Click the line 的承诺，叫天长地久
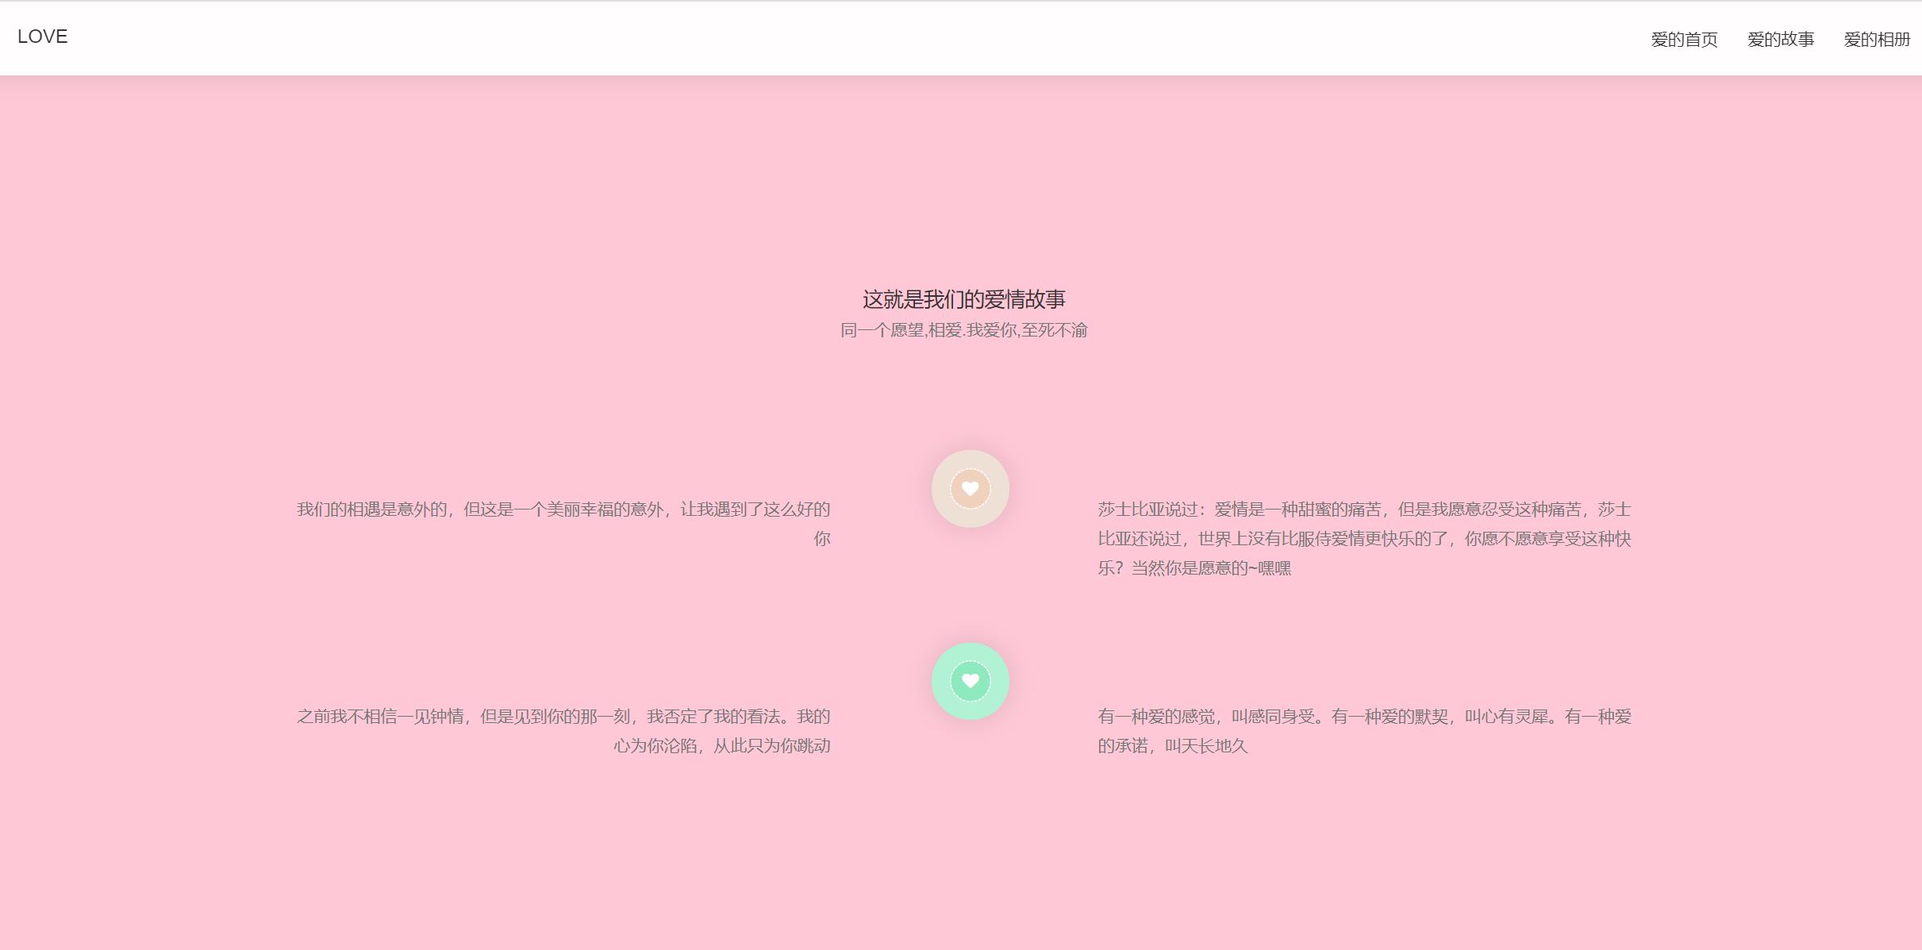 [1172, 746]
